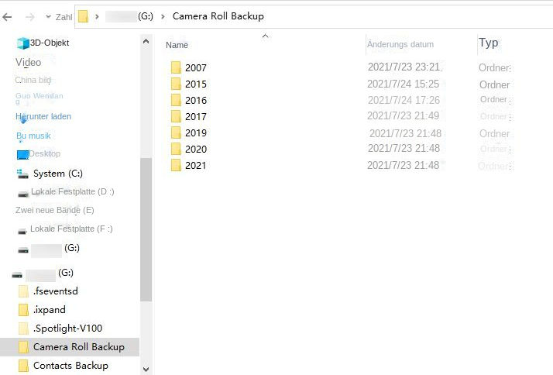
Task: Select the 2021 folder icon
Action: (x=176, y=165)
